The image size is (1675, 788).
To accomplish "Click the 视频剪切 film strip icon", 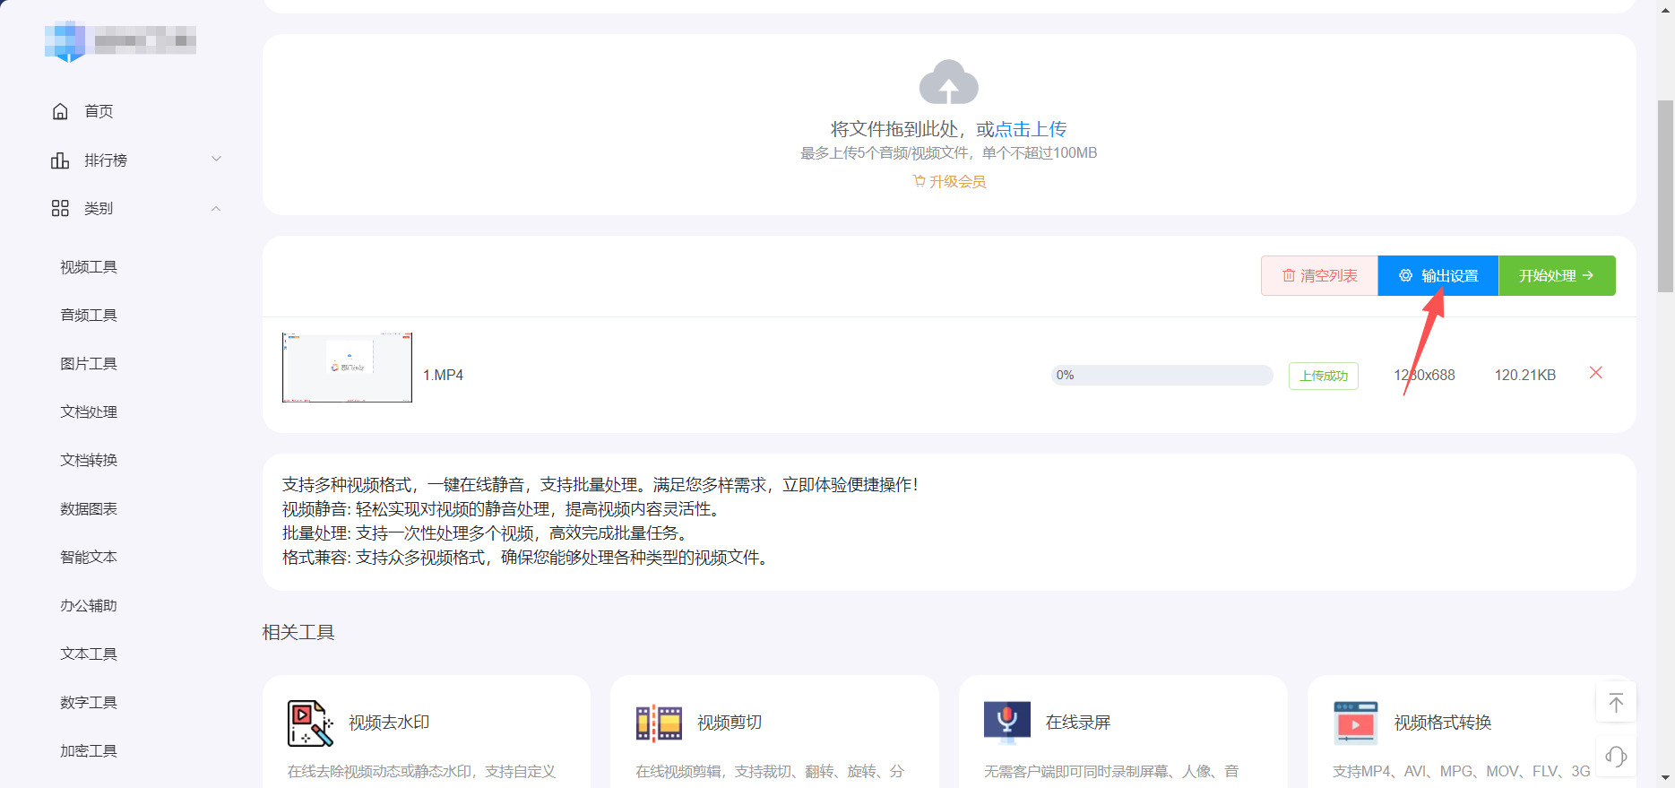I will pos(659,723).
